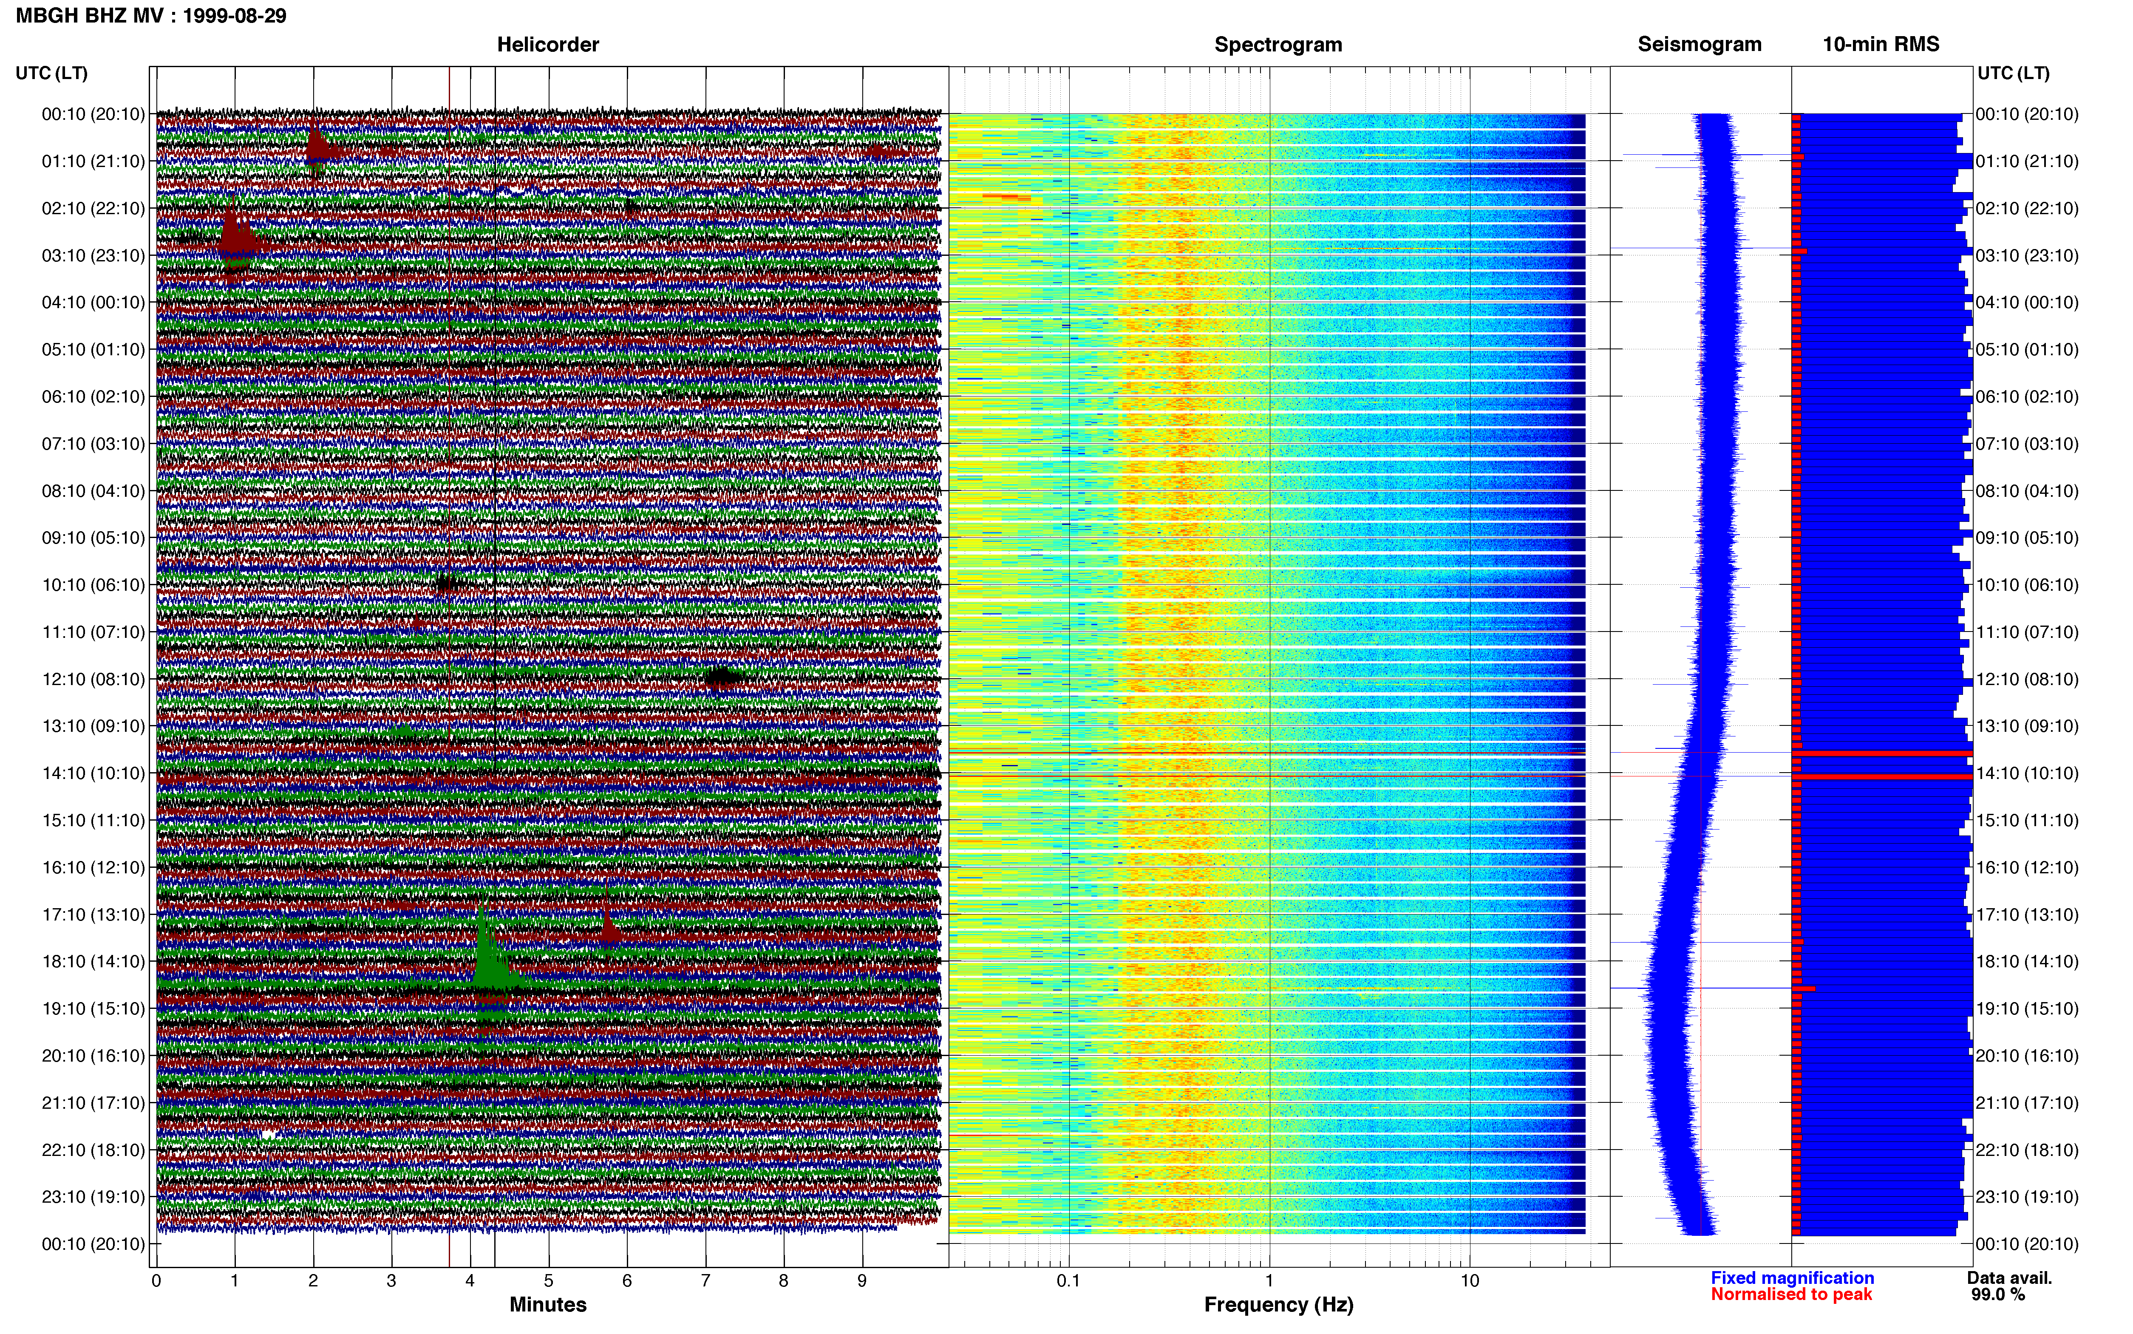2133x1334 pixels.
Task: Click the right 'UTC (LT)' axis label
Action: pyautogui.click(x=2013, y=73)
